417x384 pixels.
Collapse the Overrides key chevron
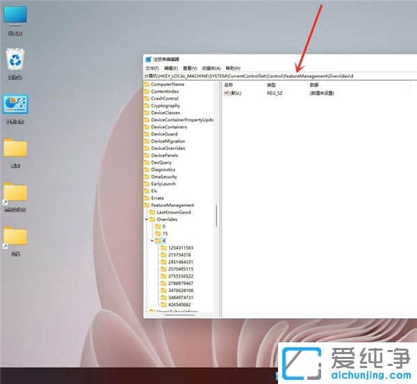(x=147, y=219)
